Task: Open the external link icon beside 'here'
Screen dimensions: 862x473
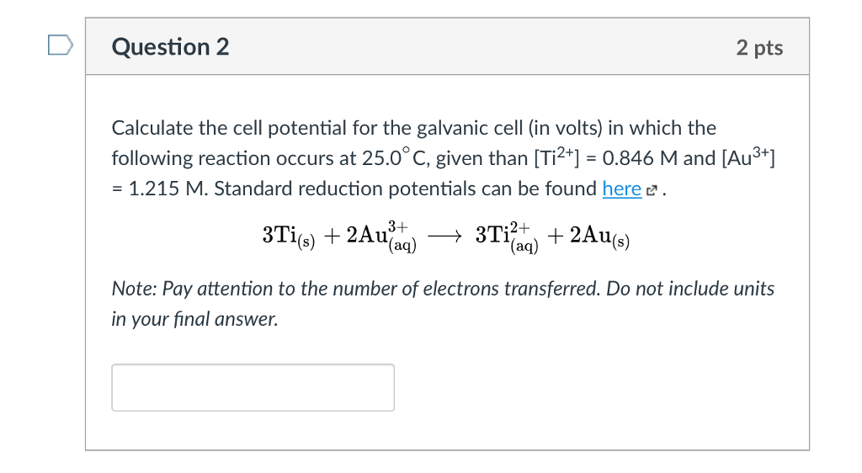Action: [x=652, y=190]
